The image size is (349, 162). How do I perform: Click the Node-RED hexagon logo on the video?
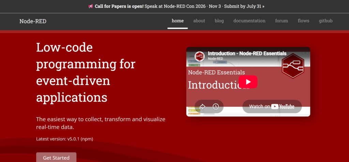point(293,66)
